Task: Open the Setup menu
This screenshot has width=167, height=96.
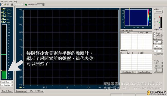Action: (x=11, y=2)
